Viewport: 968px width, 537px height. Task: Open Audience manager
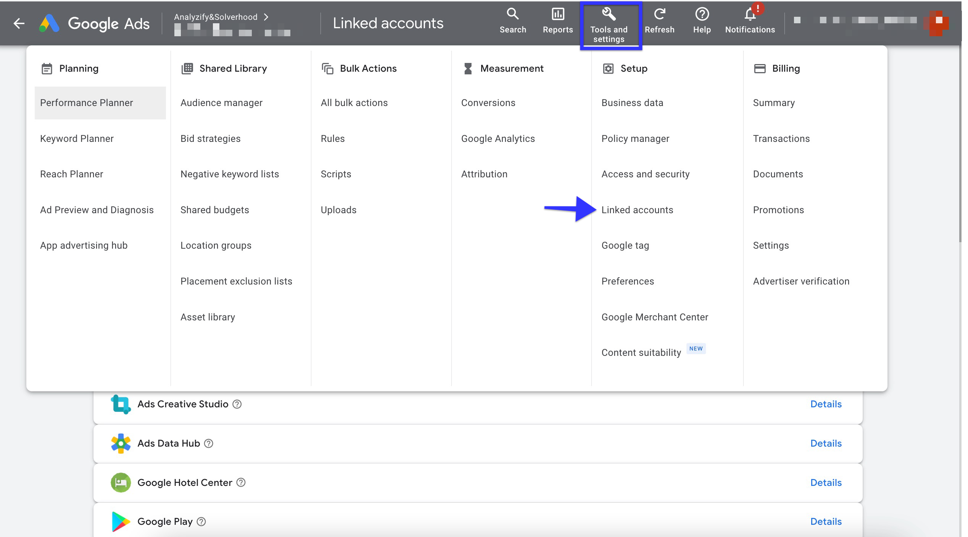[x=221, y=103]
